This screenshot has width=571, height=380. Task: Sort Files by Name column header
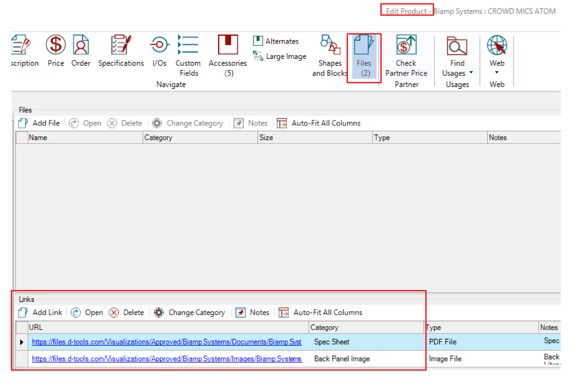point(85,137)
